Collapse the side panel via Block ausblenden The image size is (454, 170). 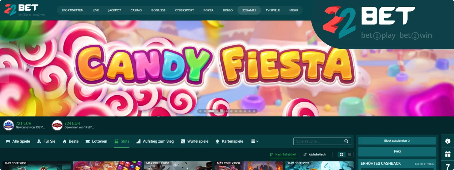click(x=397, y=141)
